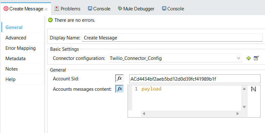The image size is (265, 133).
Task: Close the Create Message tab
Action: 46,9
